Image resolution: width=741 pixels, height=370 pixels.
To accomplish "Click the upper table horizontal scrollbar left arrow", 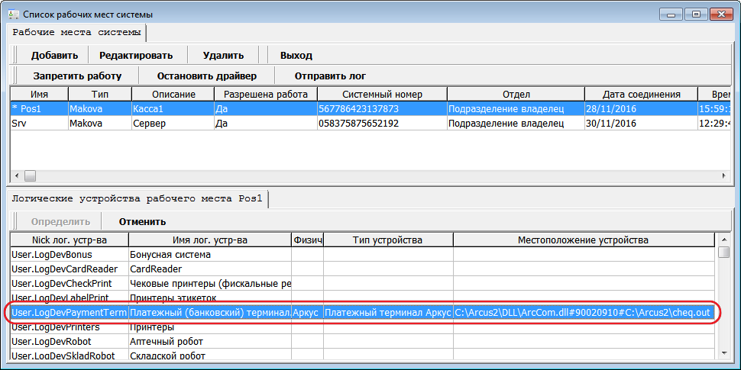I will [x=16, y=175].
